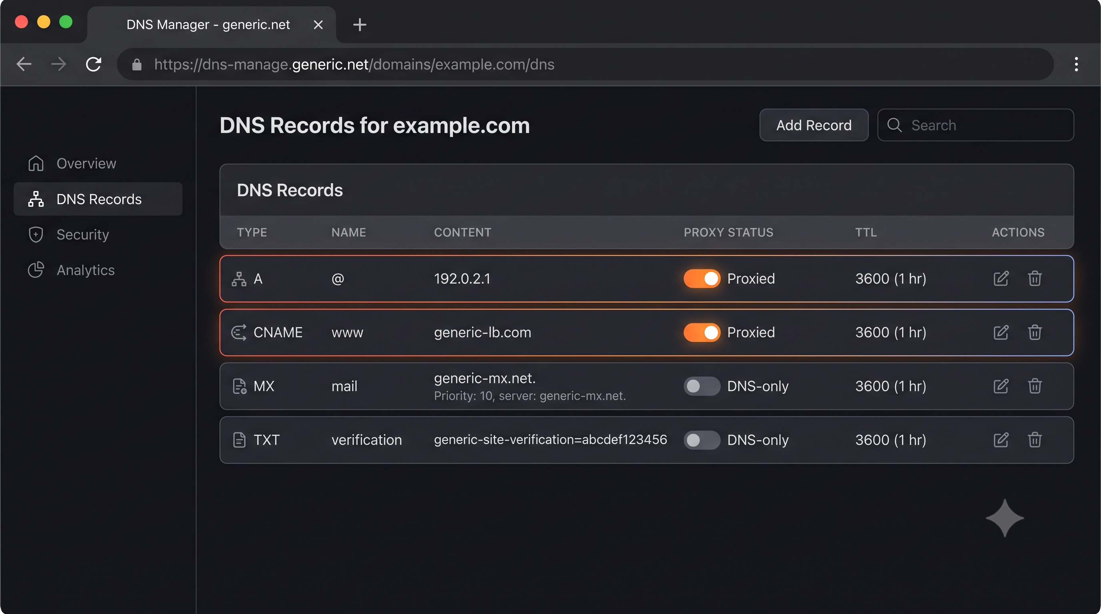Select the generic-lb.com content value
1101x614 pixels.
pyautogui.click(x=482, y=333)
